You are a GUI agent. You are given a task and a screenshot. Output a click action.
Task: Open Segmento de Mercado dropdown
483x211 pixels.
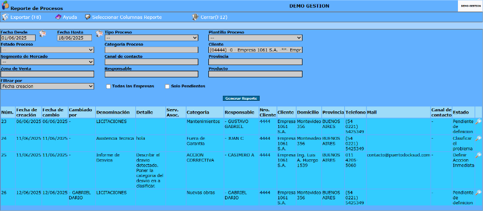(x=47, y=62)
